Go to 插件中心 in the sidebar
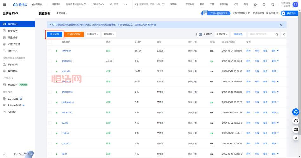301x158 pixels. (13, 51)
